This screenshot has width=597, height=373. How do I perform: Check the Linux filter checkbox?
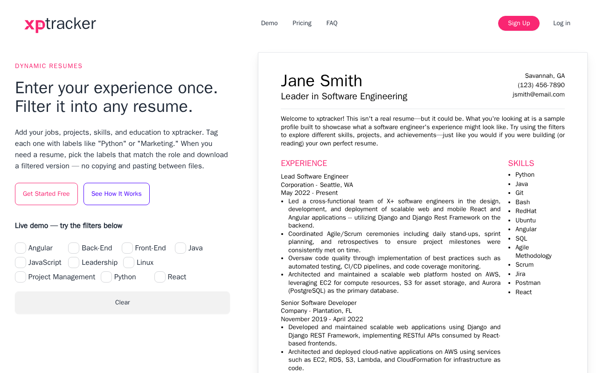click(129, 262)
